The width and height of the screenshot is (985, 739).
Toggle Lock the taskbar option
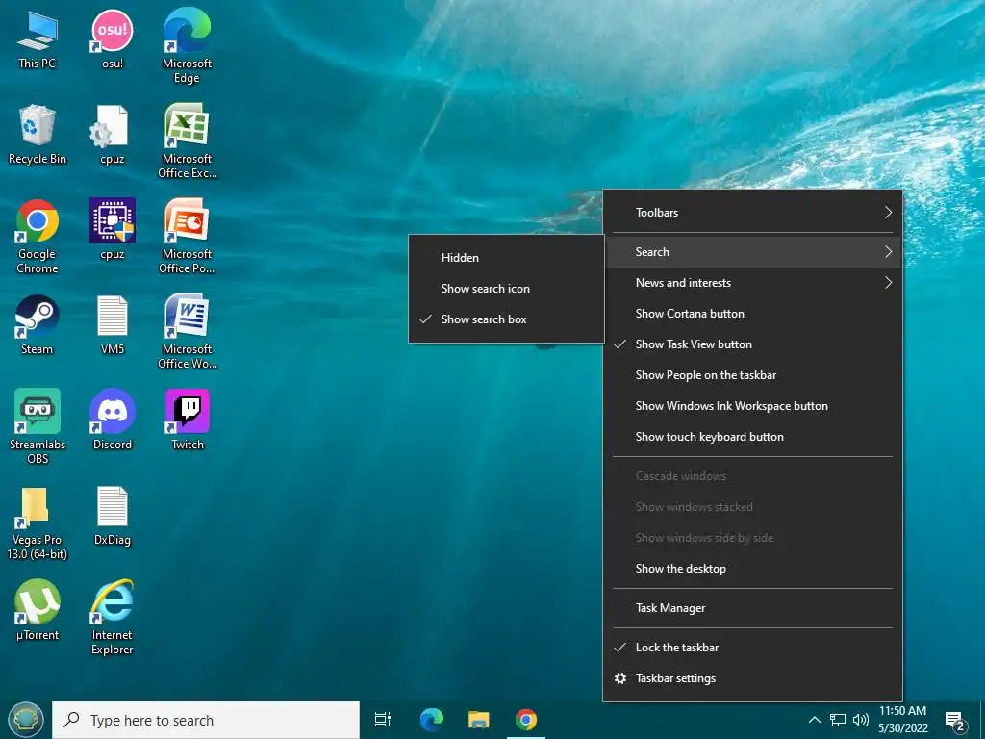pyautogui.click(x=752, y=648)
